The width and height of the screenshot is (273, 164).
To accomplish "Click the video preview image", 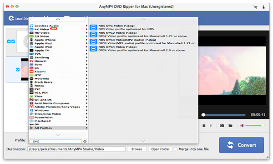I will pyautogui.click(x=232, y=71).
